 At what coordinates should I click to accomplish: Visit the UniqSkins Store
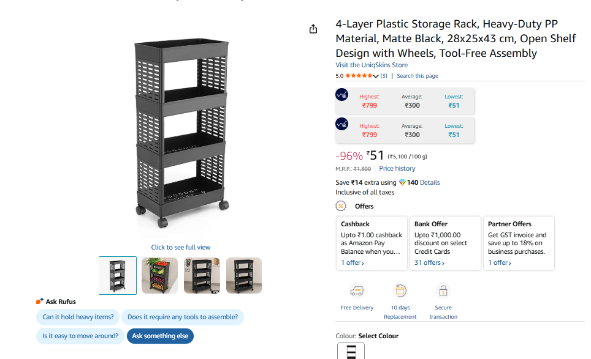(x=372, y=65)
